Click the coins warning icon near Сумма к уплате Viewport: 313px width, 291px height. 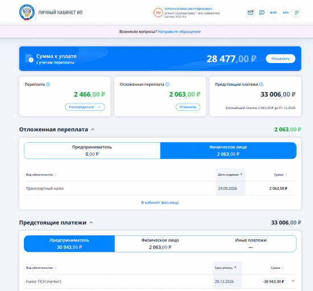pyautogui.click(x=30, y=59)
